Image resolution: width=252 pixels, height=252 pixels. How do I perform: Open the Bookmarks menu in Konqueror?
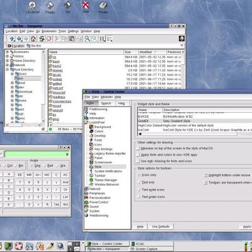[49, 31]
